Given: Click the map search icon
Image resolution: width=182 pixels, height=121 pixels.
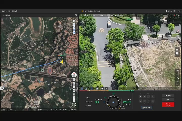Looking at the screenshot, I should click(x=74, y=21).
